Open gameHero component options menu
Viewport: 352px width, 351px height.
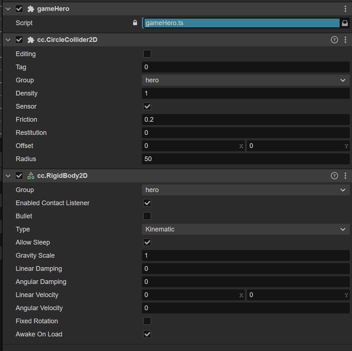[345, 9]
